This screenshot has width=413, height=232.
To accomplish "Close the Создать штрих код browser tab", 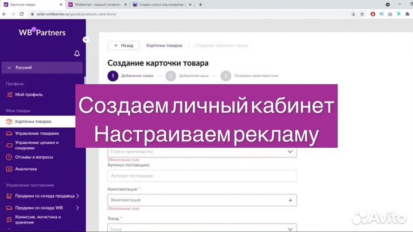I will point(190,5).
